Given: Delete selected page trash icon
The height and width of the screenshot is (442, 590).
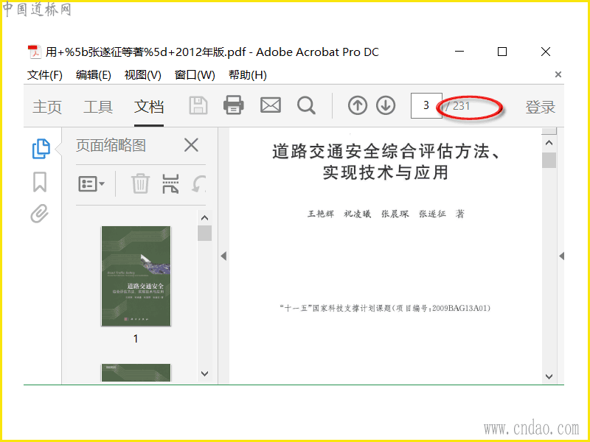Looking at the screenshot, I should [140, 183].
